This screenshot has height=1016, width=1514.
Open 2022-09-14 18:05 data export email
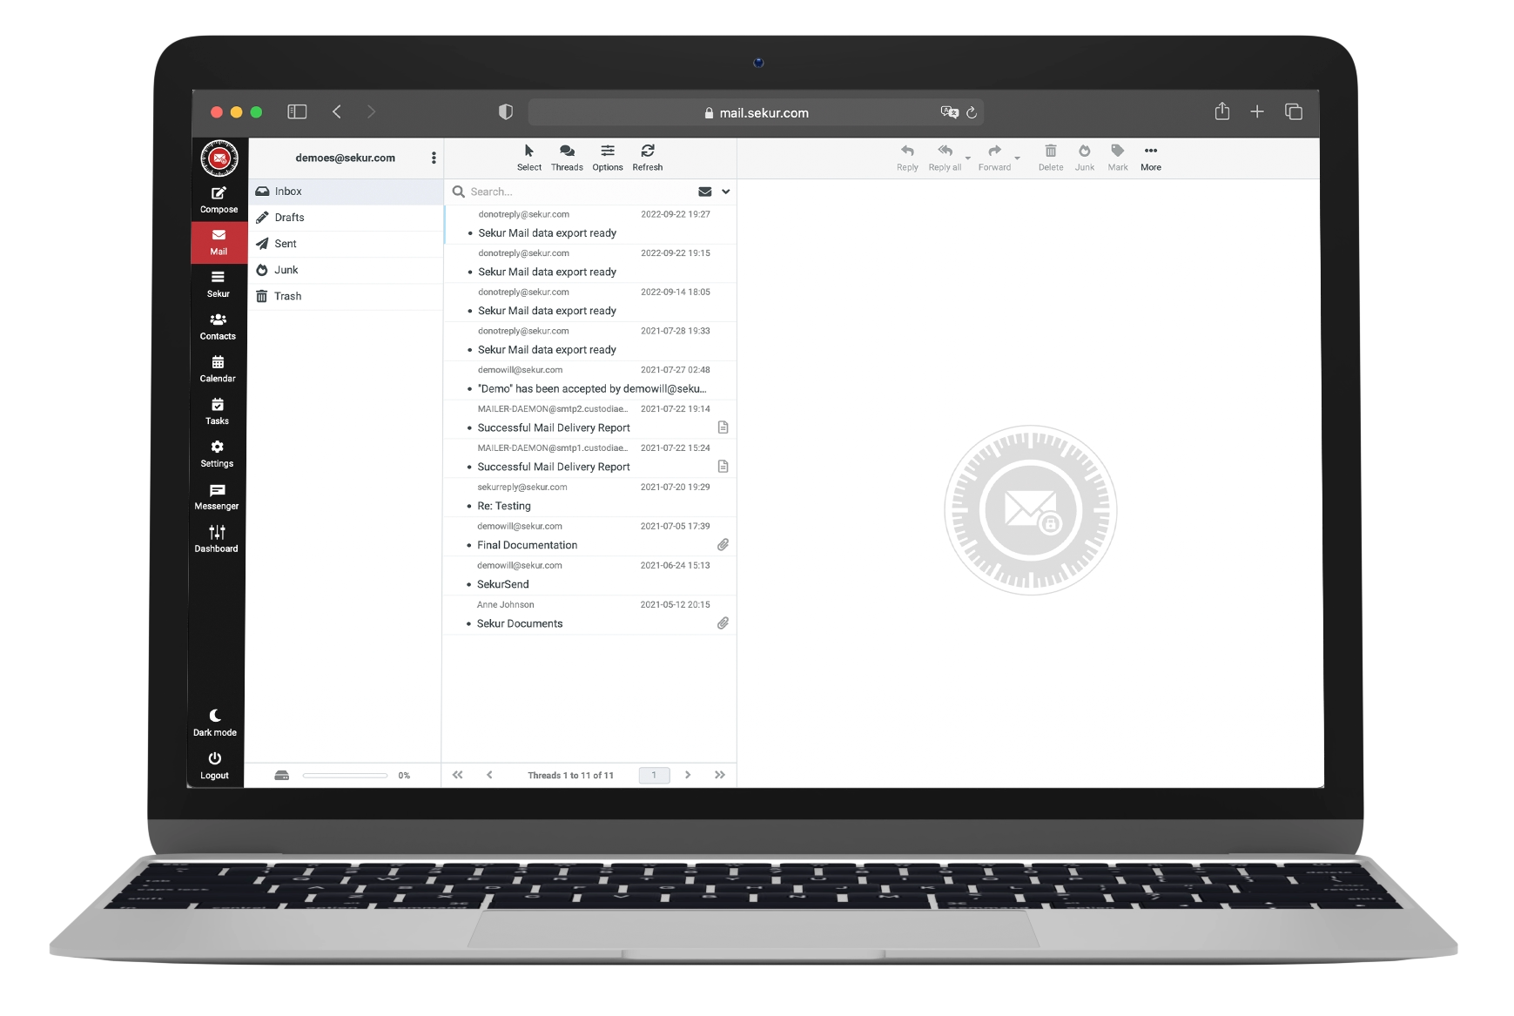(590, 302)
